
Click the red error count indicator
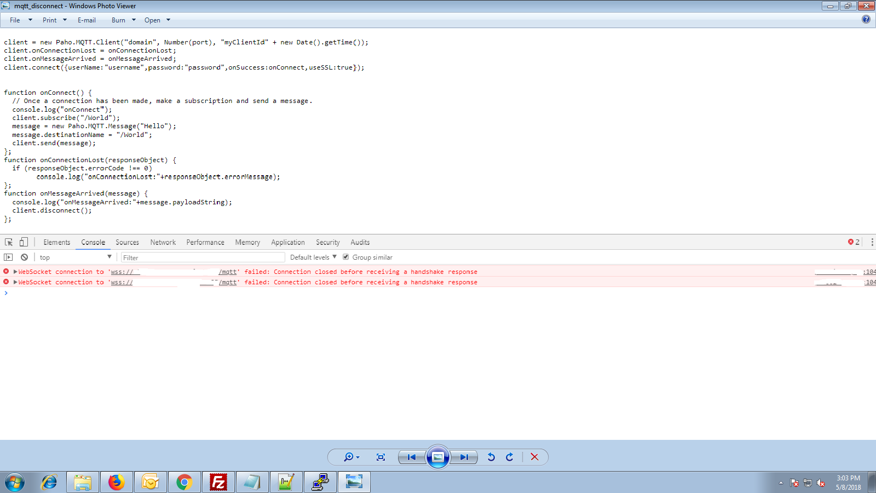click(x=854, y=242)
